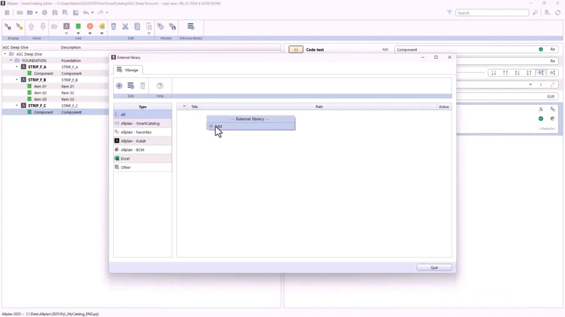Click the Quit button in the External library dialog

(x=434, y=267)
